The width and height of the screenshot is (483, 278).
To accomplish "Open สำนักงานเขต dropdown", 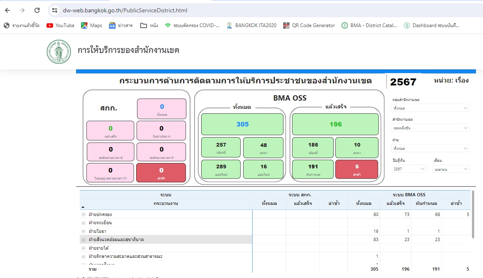I will tap(430, 128).
